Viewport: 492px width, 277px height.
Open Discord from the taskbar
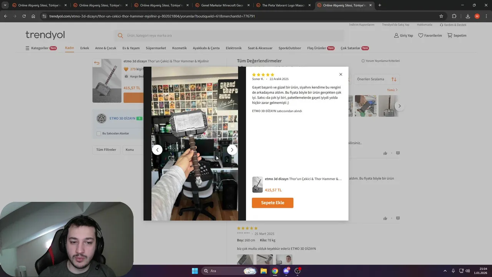(286, 271)
